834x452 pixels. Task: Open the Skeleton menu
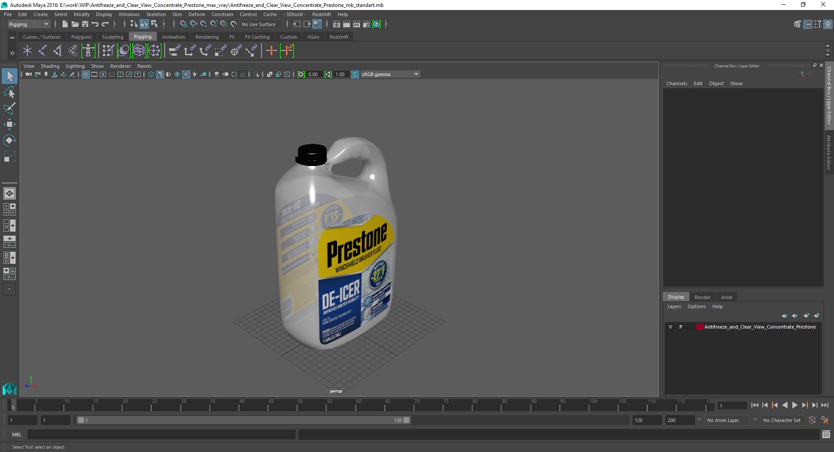pos(156,14)
